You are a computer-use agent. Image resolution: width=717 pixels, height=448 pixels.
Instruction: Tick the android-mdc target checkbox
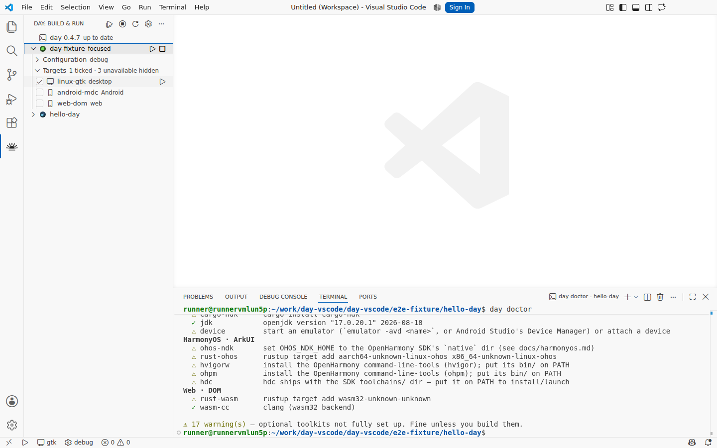(40, 93)
